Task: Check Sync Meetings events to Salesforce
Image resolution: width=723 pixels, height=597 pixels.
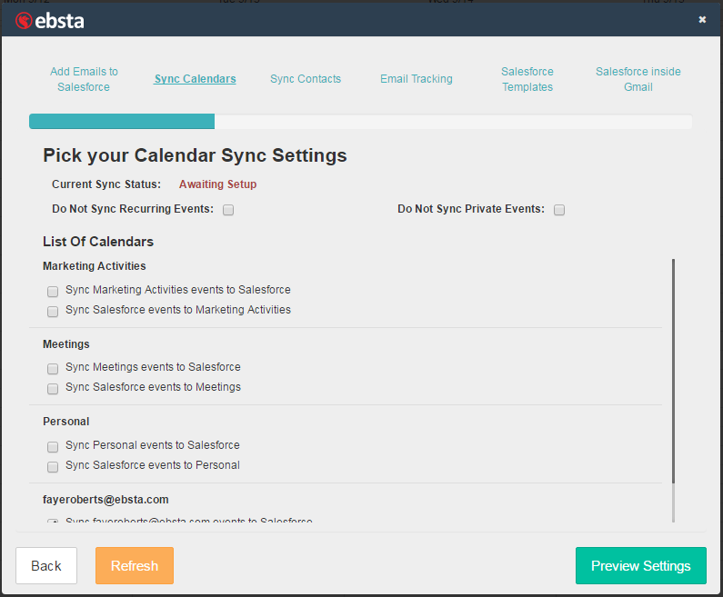Action: (x=53, y=369)
